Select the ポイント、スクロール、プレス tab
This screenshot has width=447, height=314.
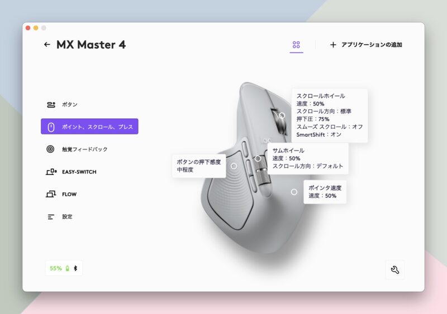click(x=89, y=127)
